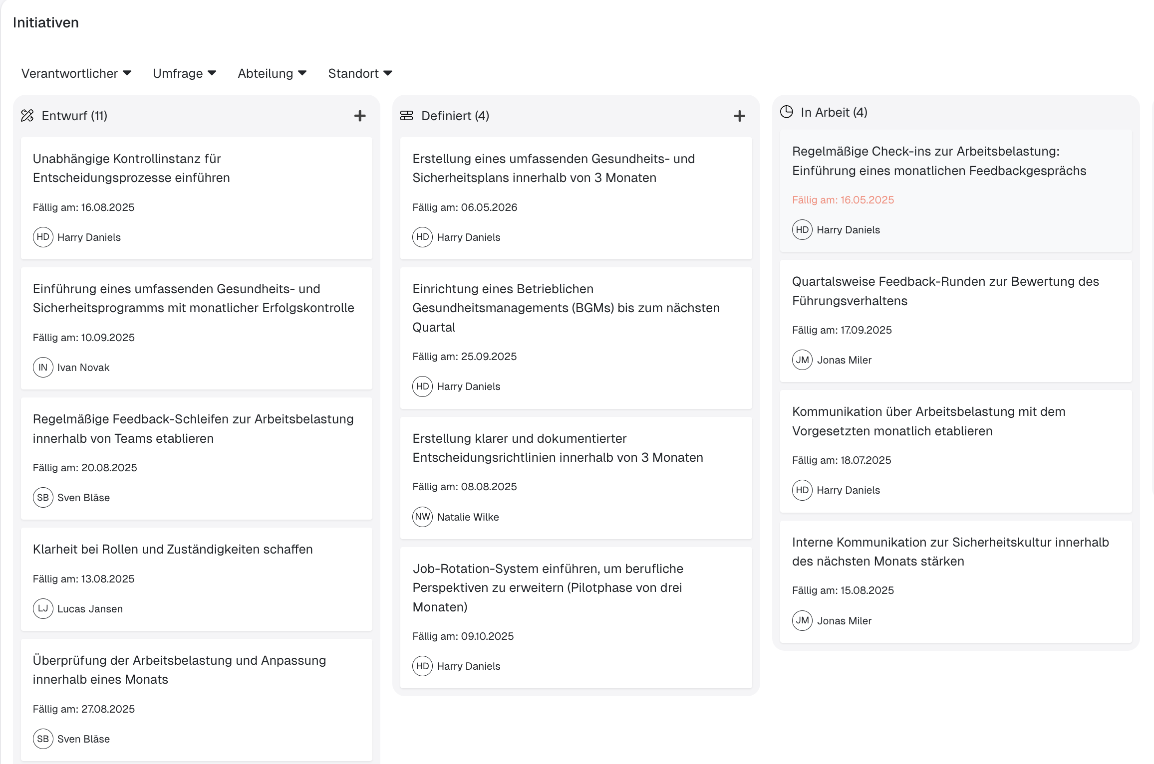The image size is (1154, 764).
Task: Click Lucas Jansen's LJ avatar on the Rollen card
Action: click(x=43, y=608)
